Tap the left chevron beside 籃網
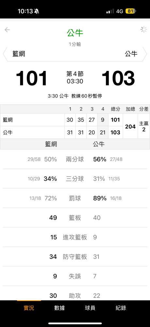The width and height of the screenshot is (150, 327). [x=5, y=54]
